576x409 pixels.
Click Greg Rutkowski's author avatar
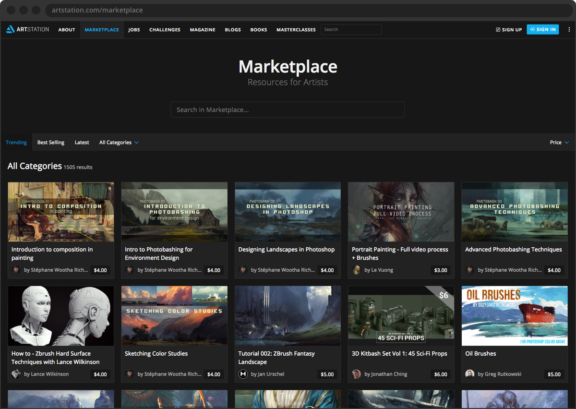(470, 374)
